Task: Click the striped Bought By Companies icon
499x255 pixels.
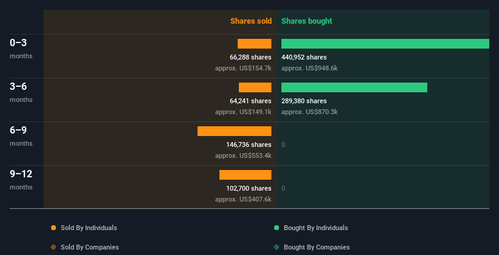Action: coord(277,247)
